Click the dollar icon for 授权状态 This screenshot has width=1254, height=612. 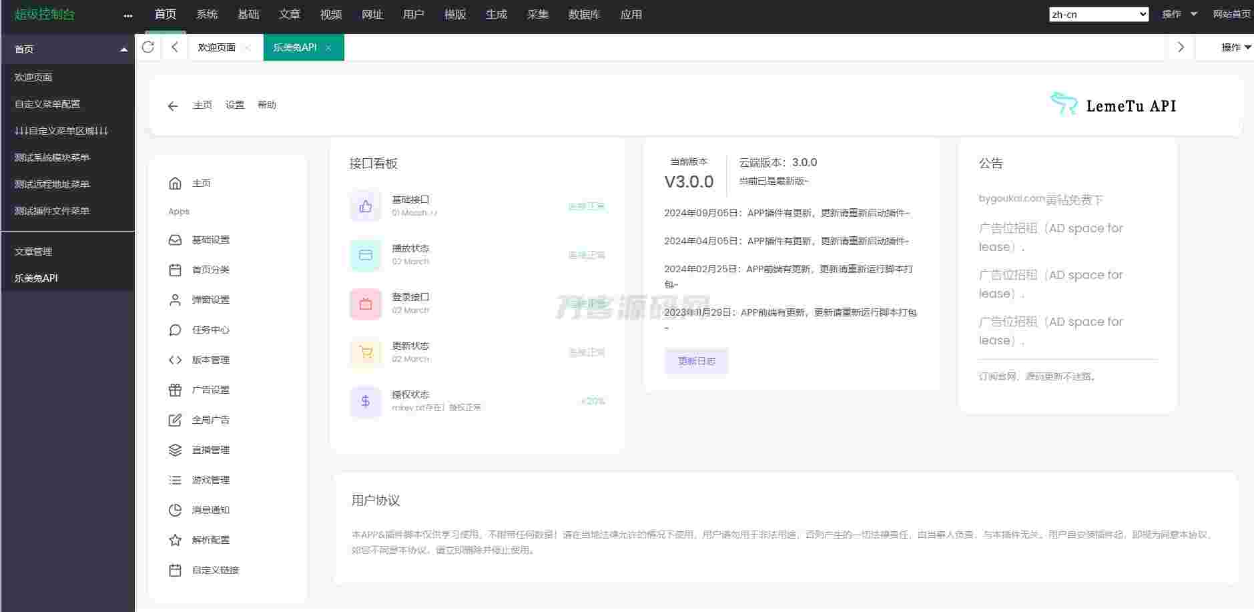point(366,401)
